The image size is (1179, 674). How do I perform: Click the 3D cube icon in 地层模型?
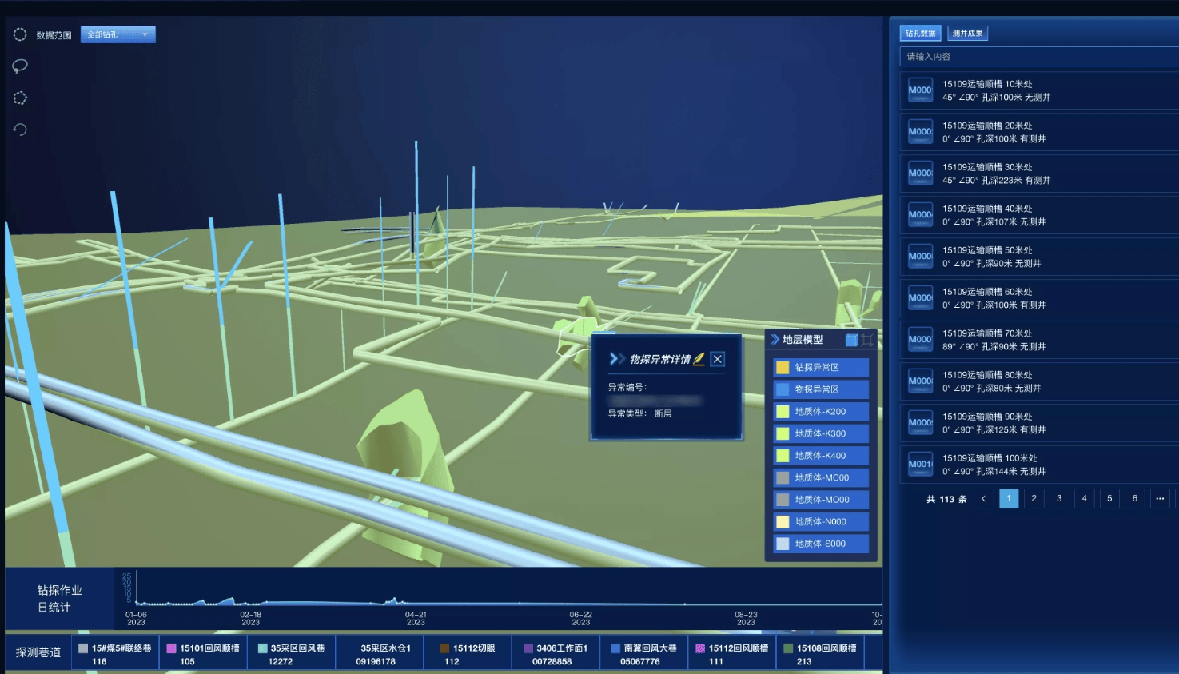(851, 340)
